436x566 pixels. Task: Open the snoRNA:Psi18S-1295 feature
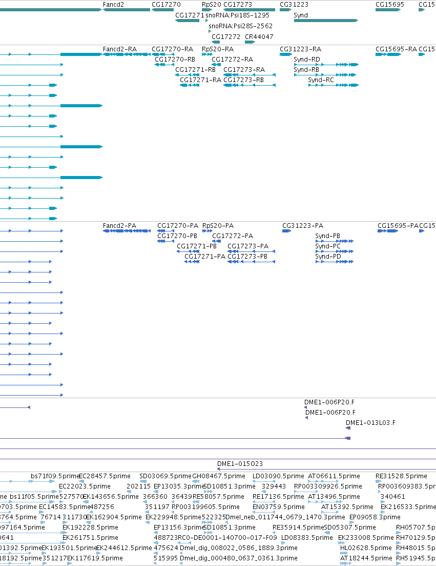click(x=237, y=15)
